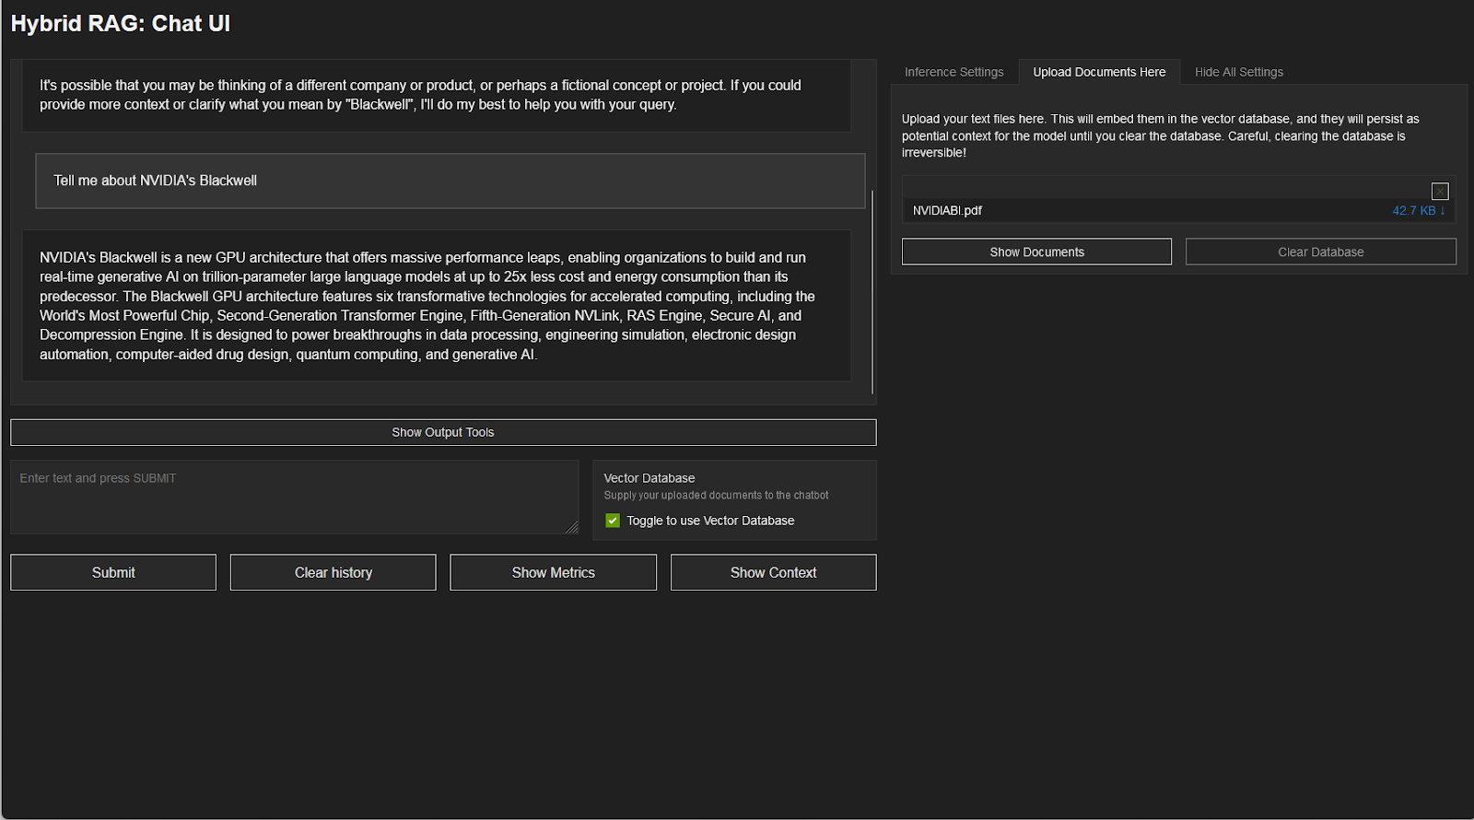Show Metrics for the chat response
Image resolution: width=1474 pixels, height=820 pixels.
click(x=553, y=572)
